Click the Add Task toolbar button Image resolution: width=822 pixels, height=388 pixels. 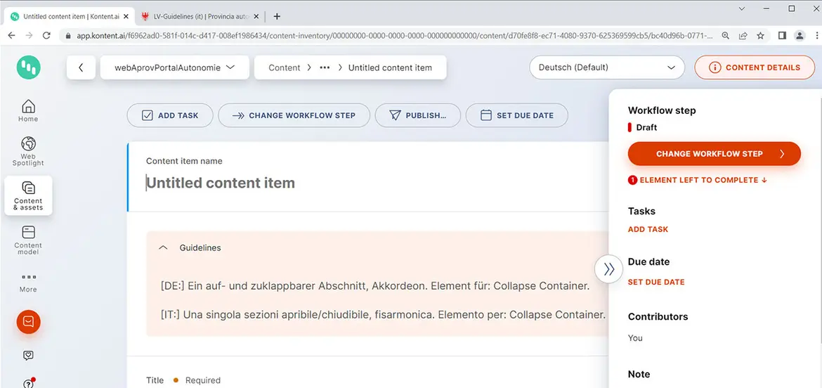click(170, 115)
